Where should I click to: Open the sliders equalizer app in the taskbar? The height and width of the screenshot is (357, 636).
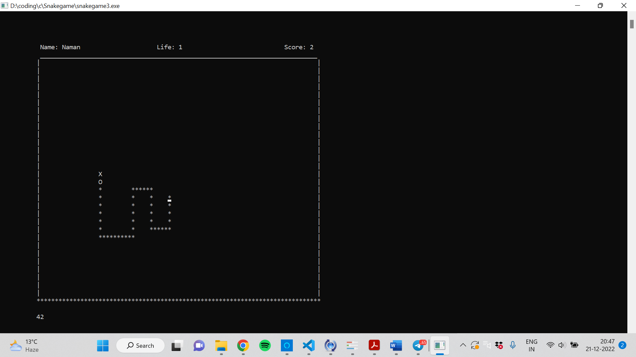pyautogui.click(x=352, y=345)
